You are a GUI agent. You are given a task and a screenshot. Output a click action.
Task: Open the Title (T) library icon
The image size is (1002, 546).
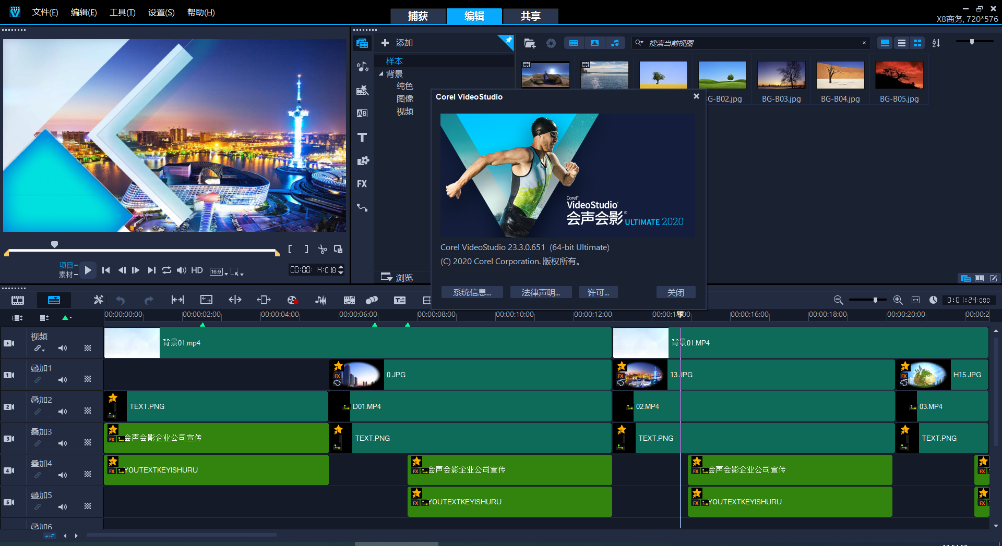(362, 137)
